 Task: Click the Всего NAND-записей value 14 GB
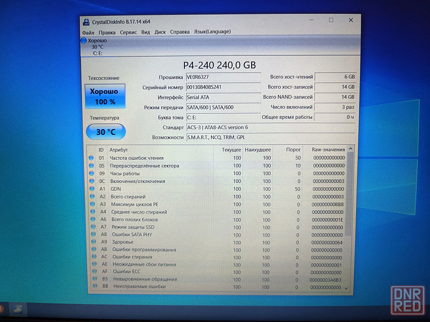coord(335,97)
